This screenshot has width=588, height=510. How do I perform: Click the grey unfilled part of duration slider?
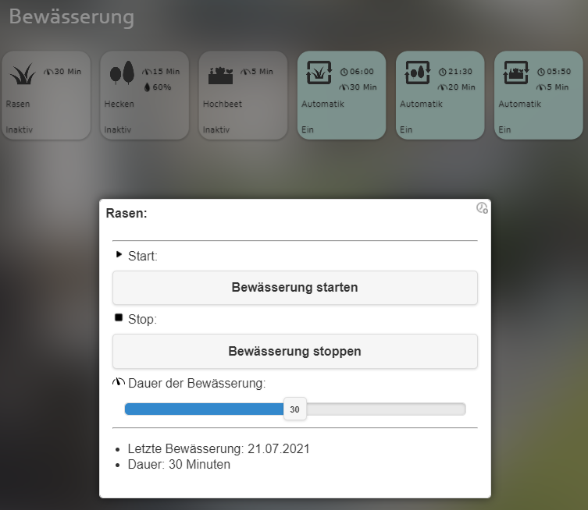click(x=386, y=409)
